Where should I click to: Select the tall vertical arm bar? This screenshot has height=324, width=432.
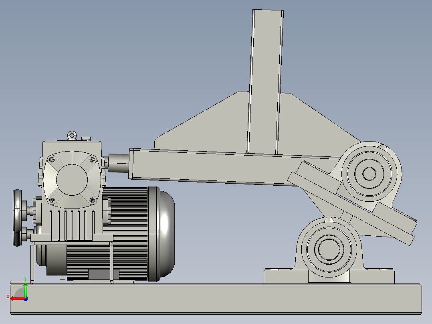pyautogui.click(x=265, y=82)
